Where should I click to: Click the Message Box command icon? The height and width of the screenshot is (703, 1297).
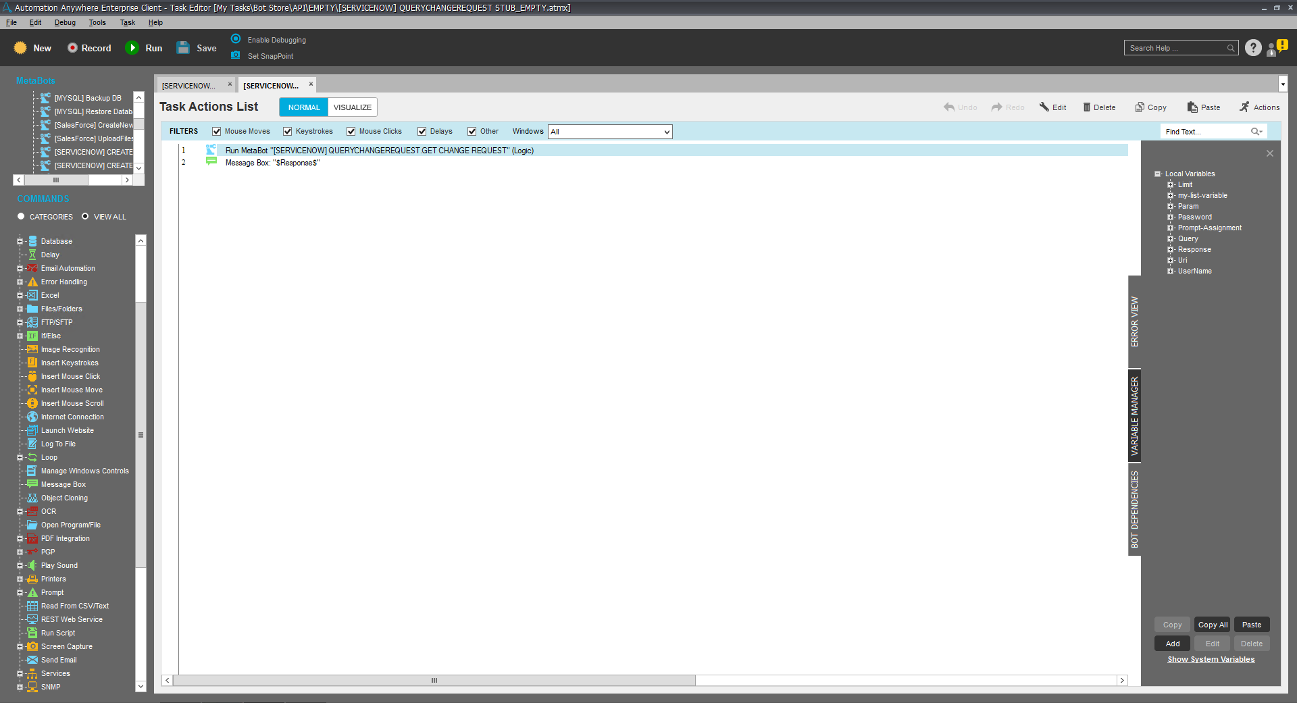pyautogui.click(x=32, y=484)
